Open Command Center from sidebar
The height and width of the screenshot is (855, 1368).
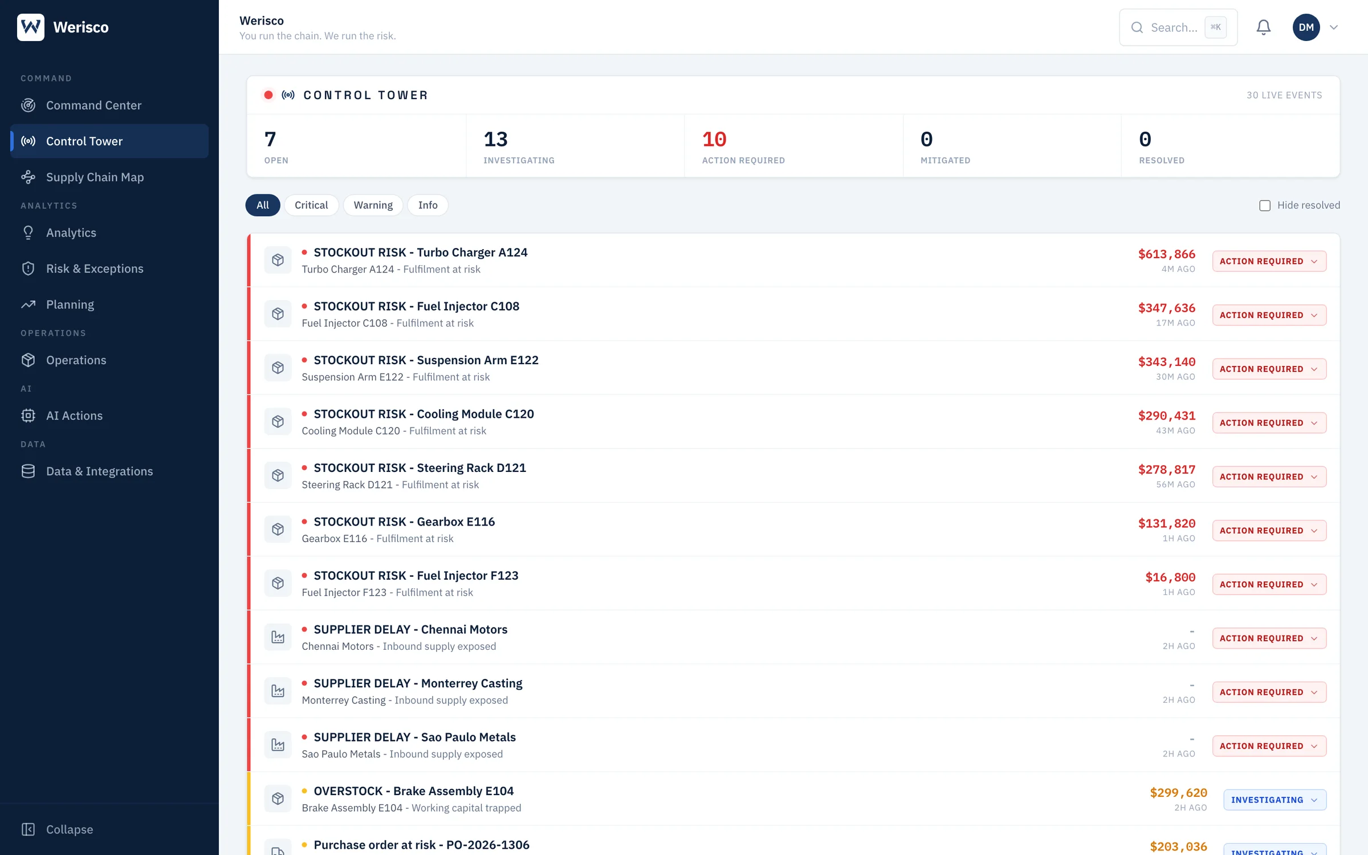(x=109, y=105)
